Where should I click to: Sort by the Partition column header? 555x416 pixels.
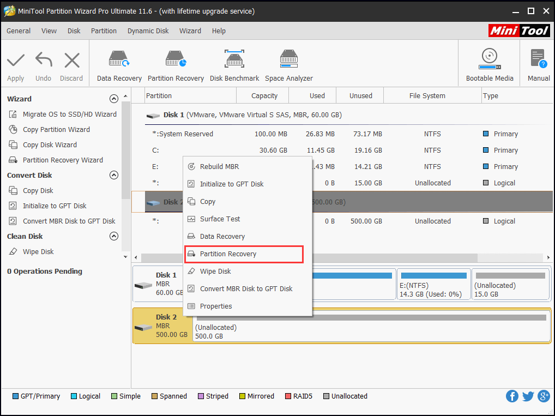pyautogui.click(x=190, y=95)
